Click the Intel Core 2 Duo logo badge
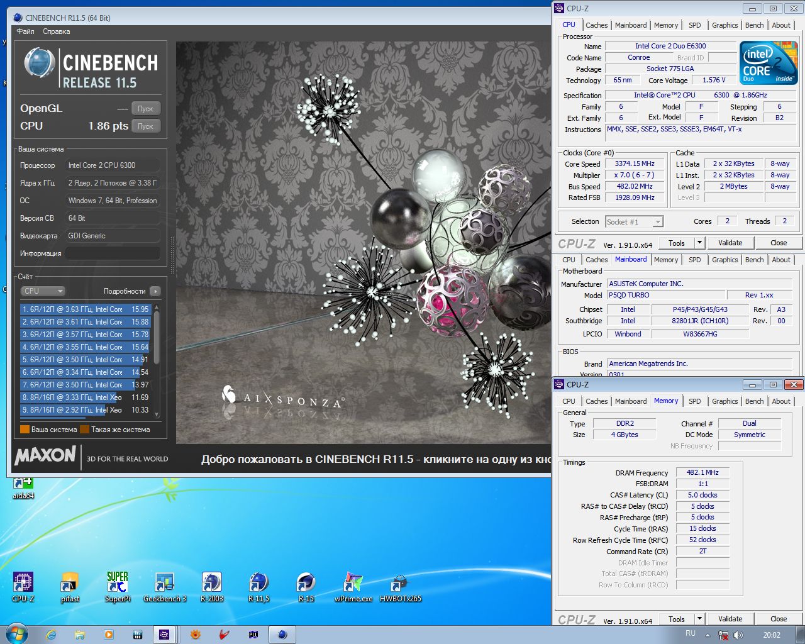Image resolution: width=805 pixels, height=644 pixels. [x=769, y=62]
